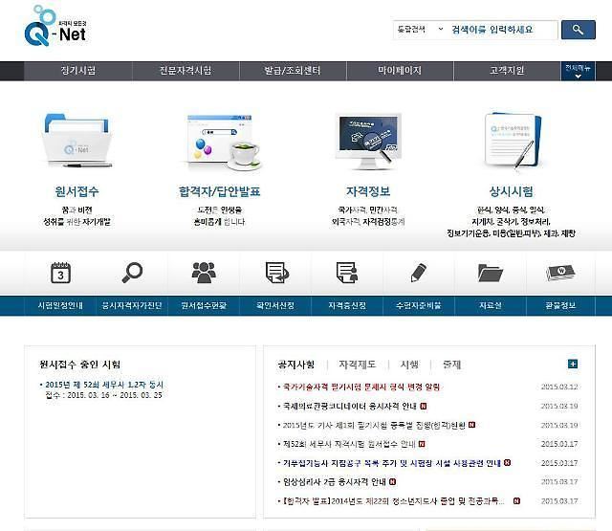The image size is (612, 531).
Task: Click the 원서접수 heading link
Action: (76, 191)
